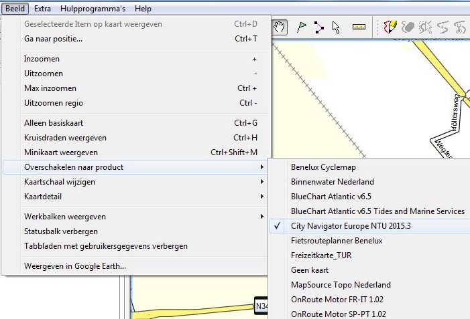Select the yellow ruler Distance tool
The height and width of the screenshot is (319, 470).
tap(359, 27)
